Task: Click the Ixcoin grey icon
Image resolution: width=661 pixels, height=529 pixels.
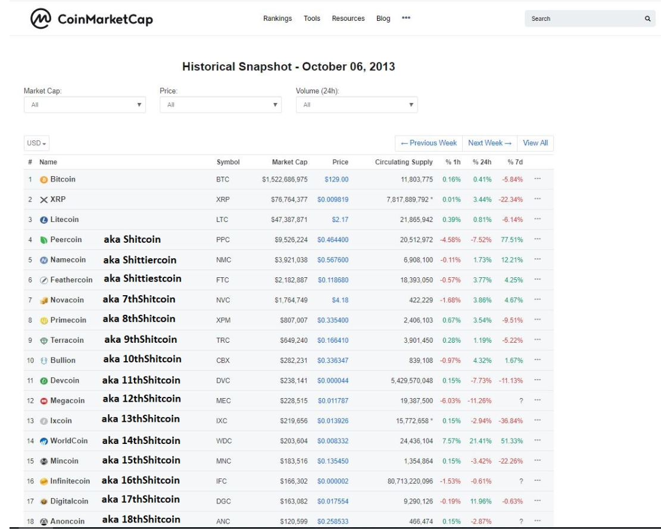Action: 44,421
